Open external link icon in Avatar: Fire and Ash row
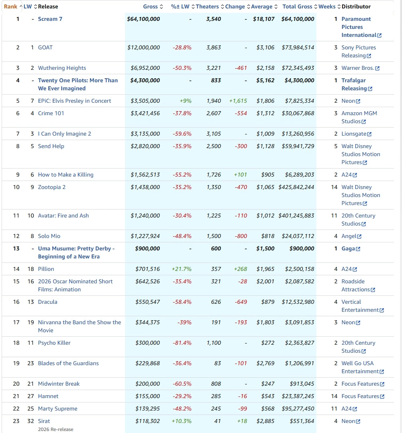 [363, 224]
